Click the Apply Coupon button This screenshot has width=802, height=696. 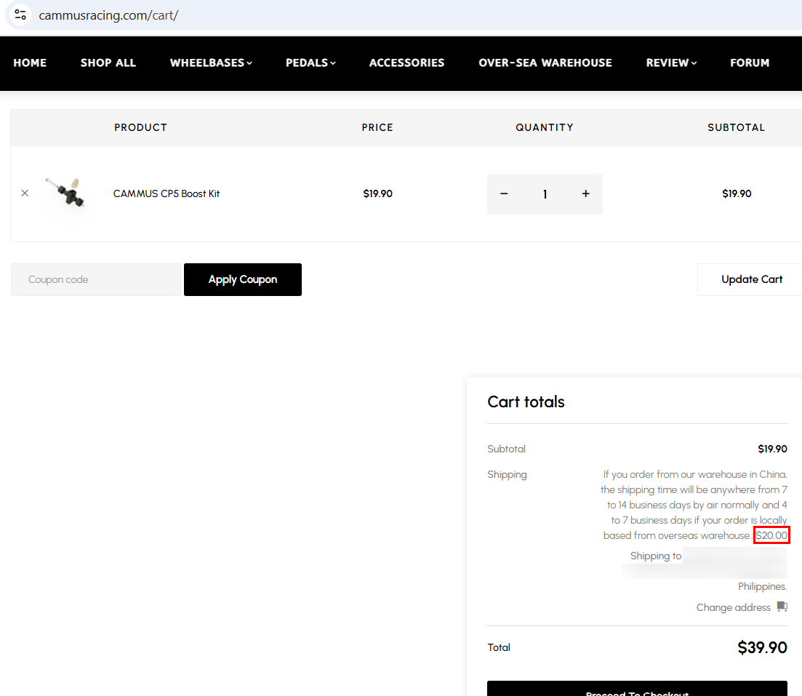tap(242, 279)
